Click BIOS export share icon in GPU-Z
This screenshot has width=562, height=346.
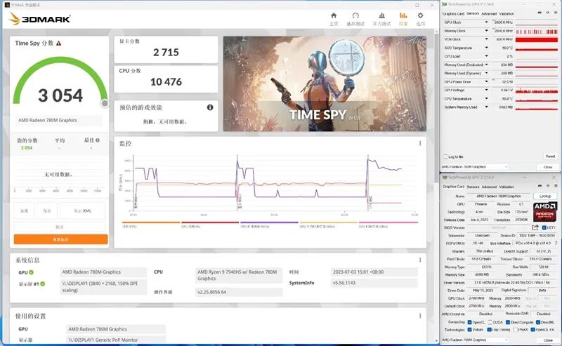(x=535, y=227)
